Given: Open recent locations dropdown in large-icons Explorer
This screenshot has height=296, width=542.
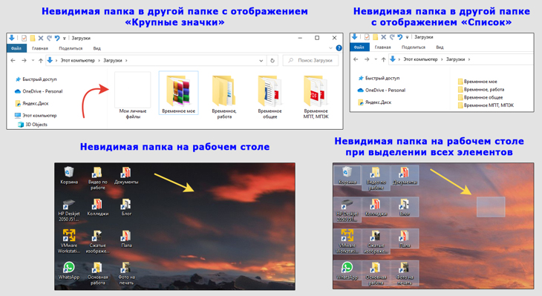Looking at the screenshot, I should tap(33, 60).
